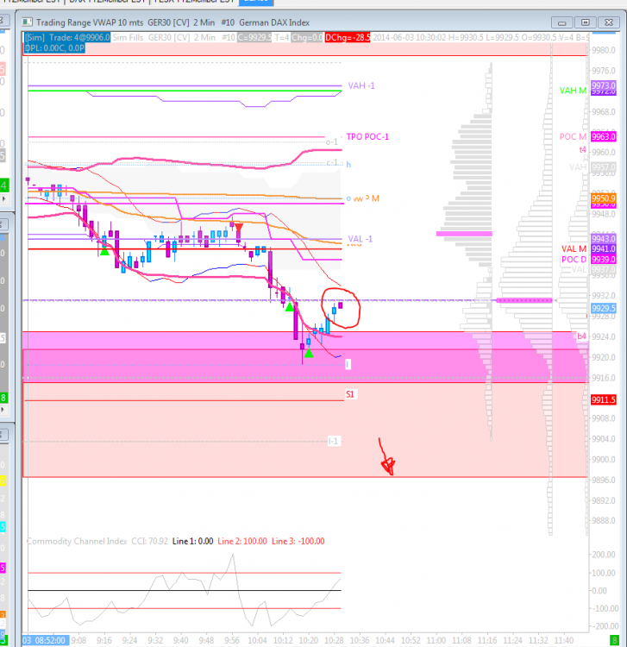
Task: Click the lower left panel scroll arrow
Action: tap(3, 409)
